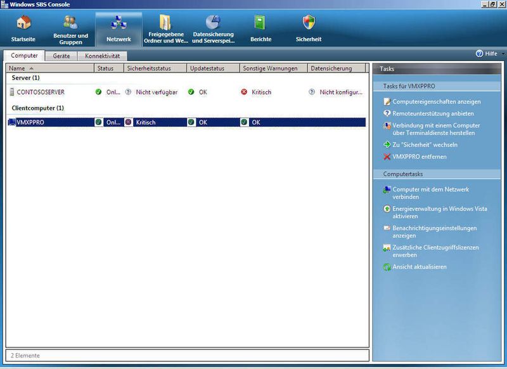Open the Startseite house icon
Viewport: 507px width, 369px height.
click(23, 23)
